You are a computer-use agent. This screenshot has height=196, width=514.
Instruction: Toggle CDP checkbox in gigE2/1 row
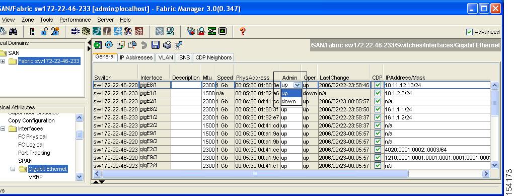(378, 101)
